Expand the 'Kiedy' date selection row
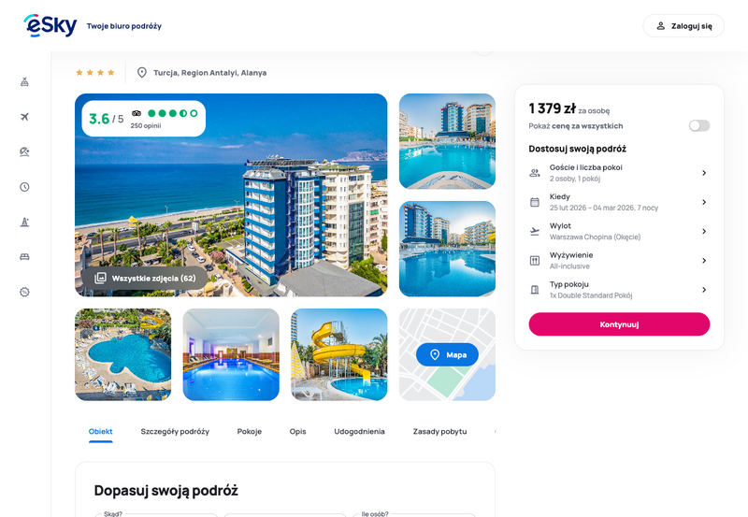The width and height of the screenshot is (748, 517). [619, 202]
